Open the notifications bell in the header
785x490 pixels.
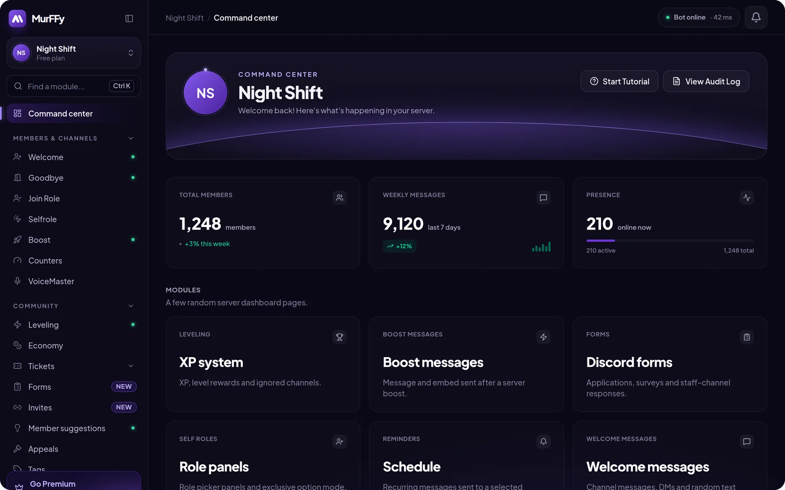756,17
